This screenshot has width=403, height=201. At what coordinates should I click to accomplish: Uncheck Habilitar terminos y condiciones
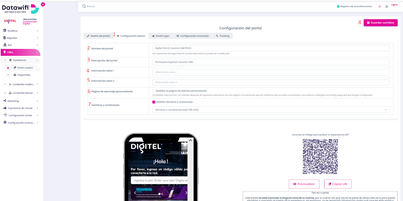click(154, 102)
